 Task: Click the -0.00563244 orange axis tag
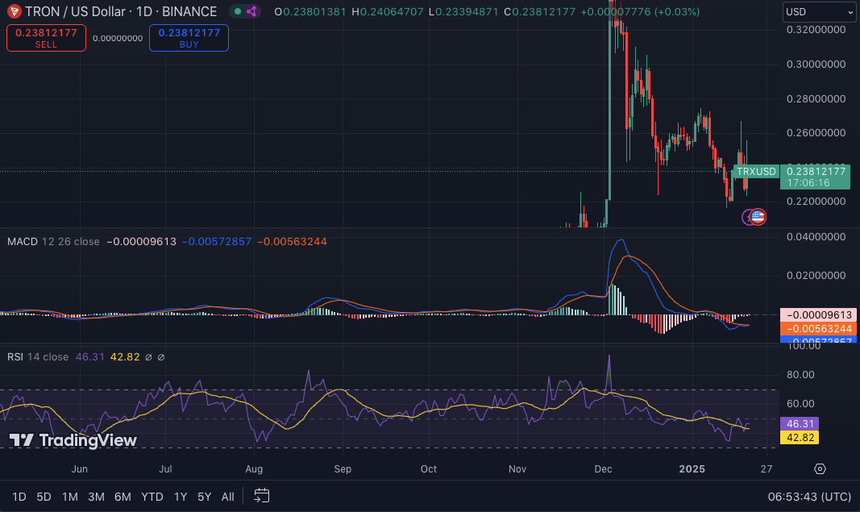[x=818, y=329]
